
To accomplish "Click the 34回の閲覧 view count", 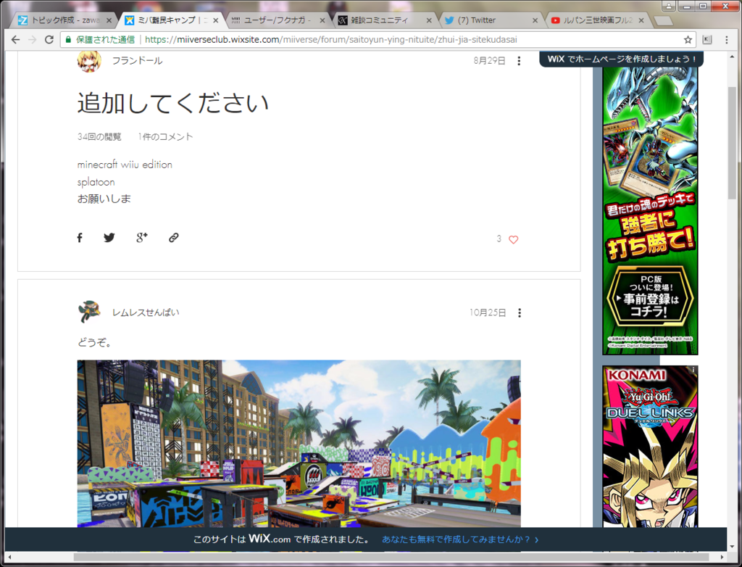I will pyautogui.click(x=99, y=137).
